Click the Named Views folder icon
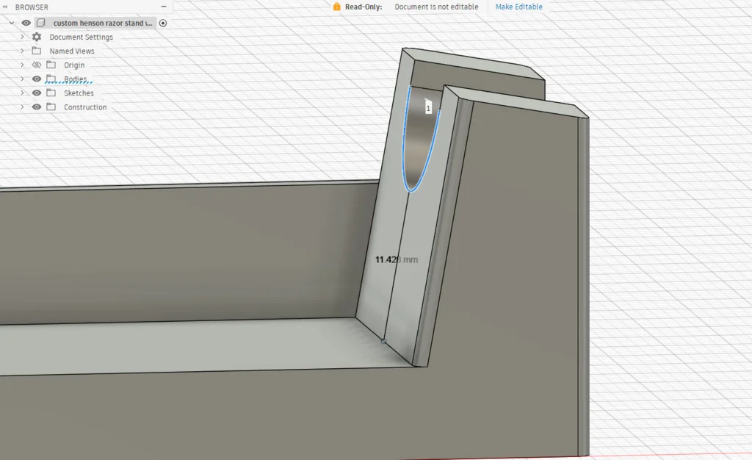The width and height of the screenshot is (752, 460). [x=37, y=51]
